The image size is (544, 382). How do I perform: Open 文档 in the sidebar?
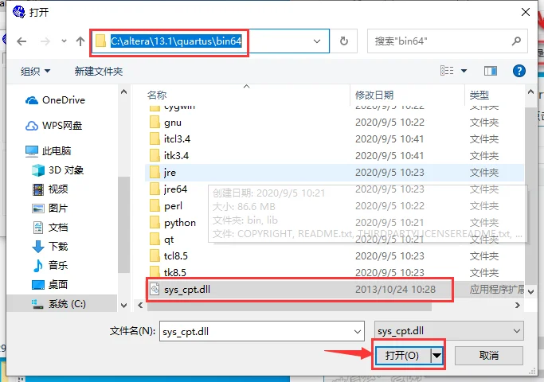(x=50, y=228)
